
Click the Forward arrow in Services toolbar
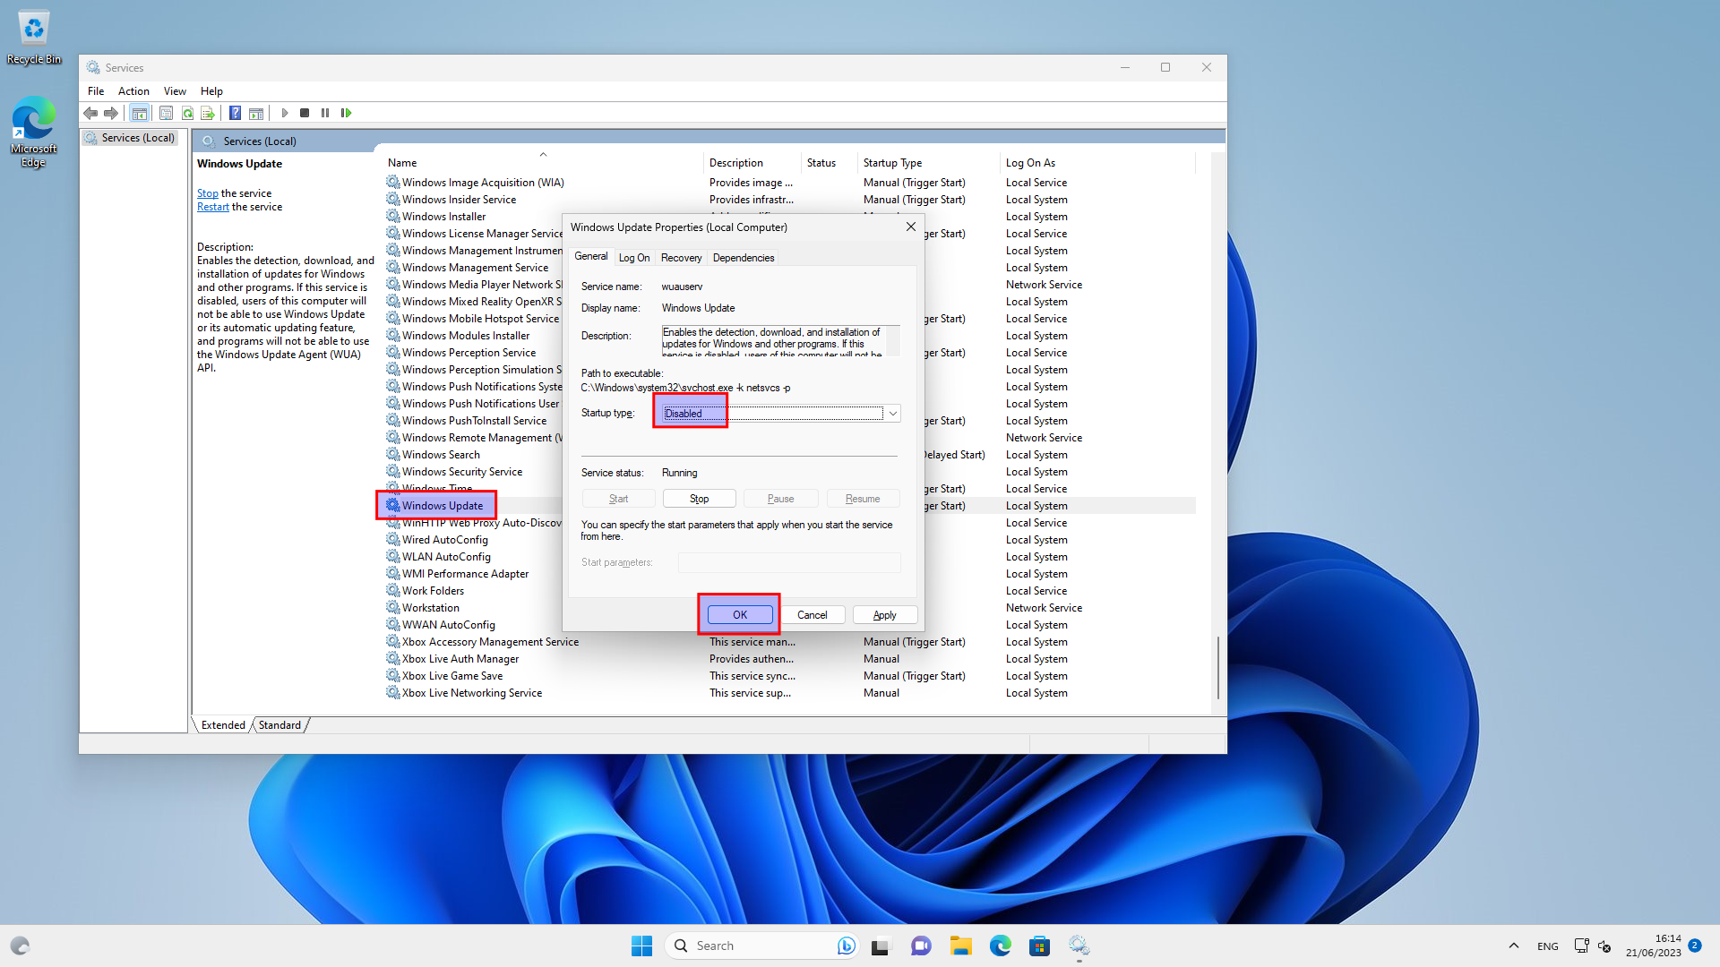[x=110, y=113]
